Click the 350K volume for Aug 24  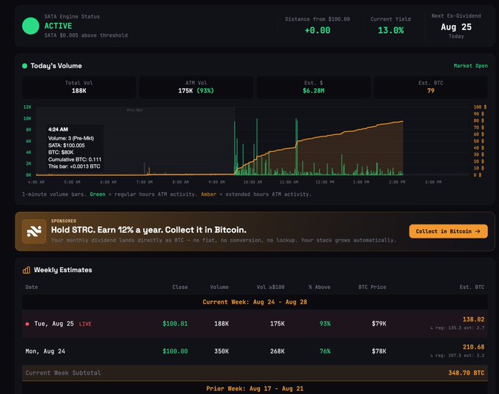(x=222, y=351)
